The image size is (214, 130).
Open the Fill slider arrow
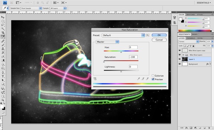[x=212, y=46]
